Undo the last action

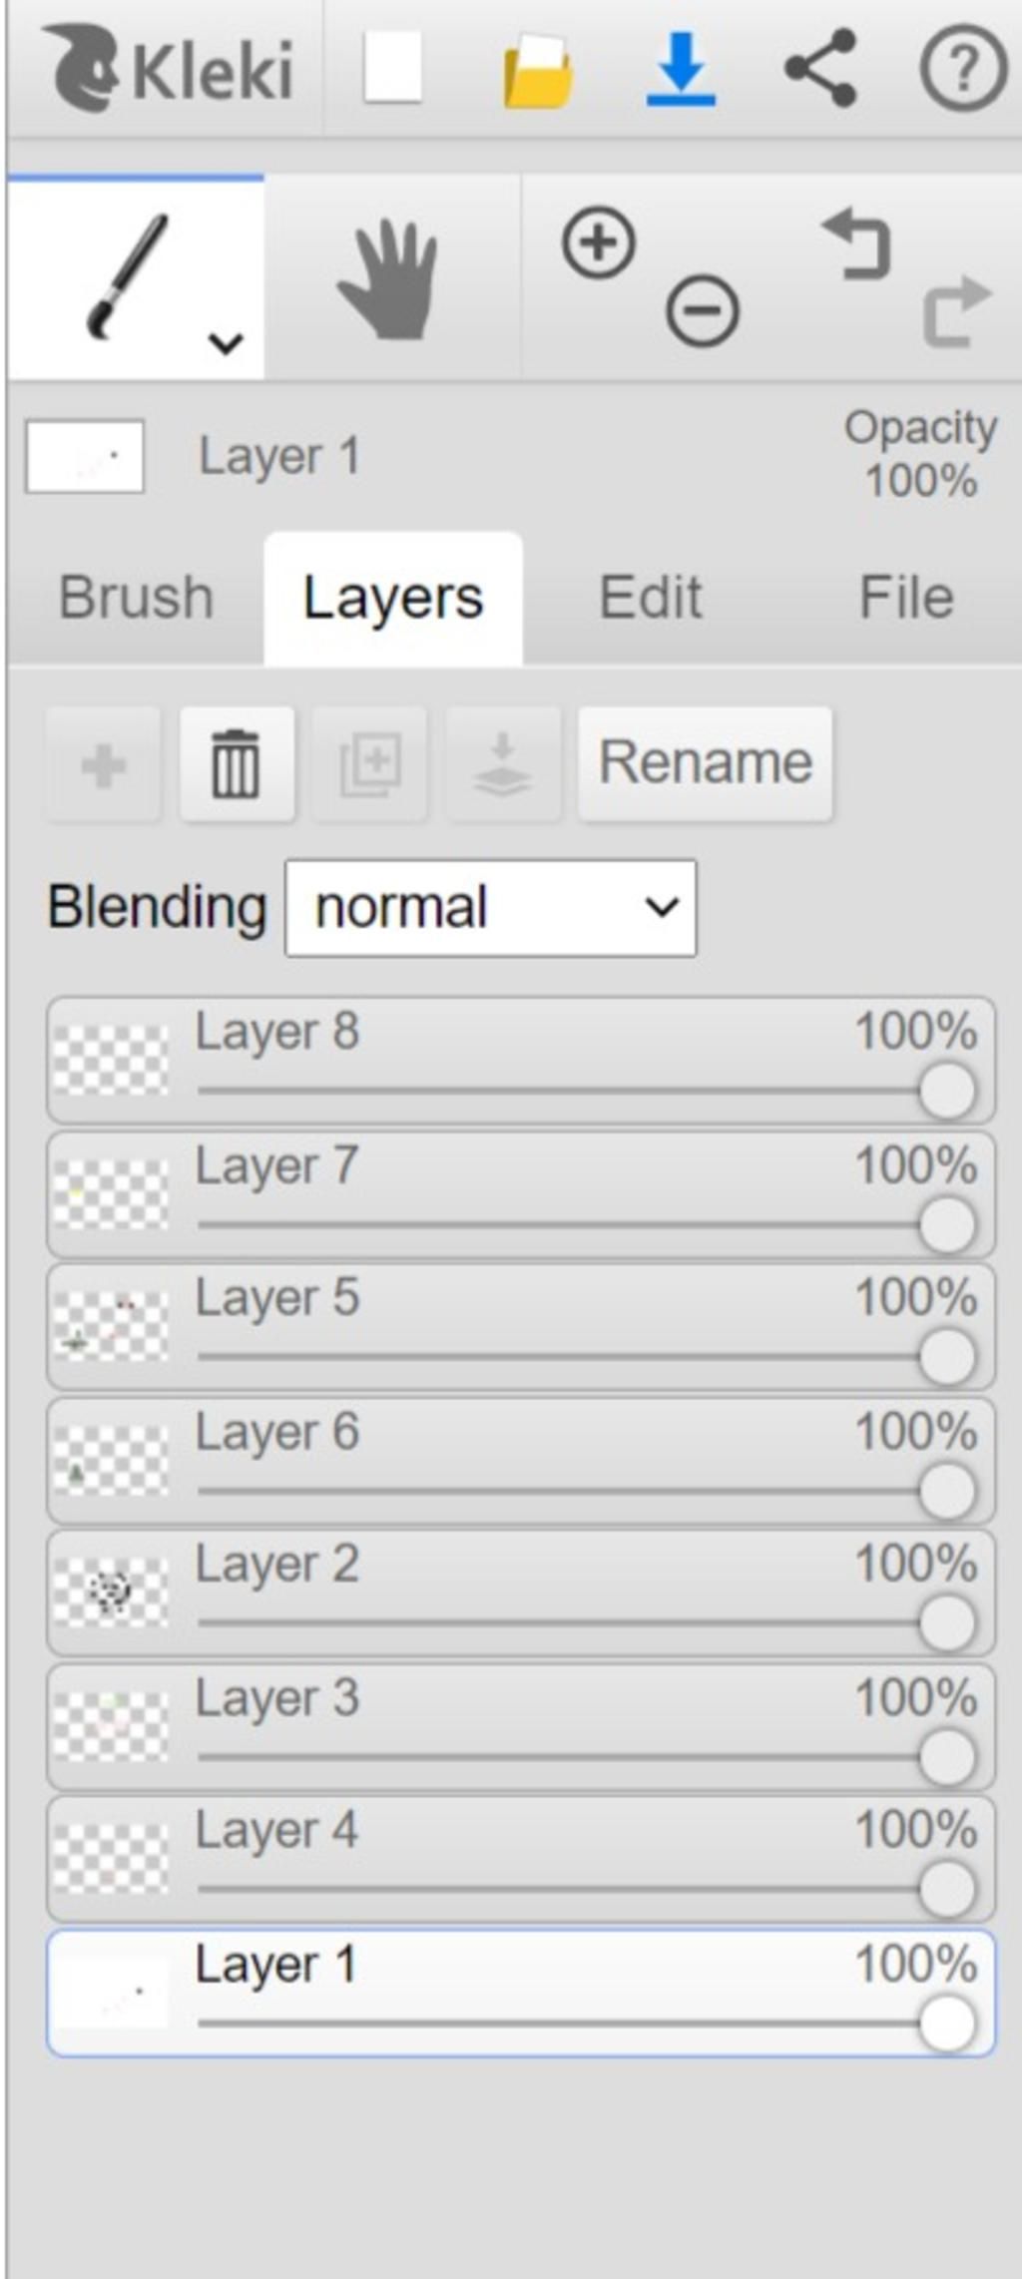pos(857,243)
